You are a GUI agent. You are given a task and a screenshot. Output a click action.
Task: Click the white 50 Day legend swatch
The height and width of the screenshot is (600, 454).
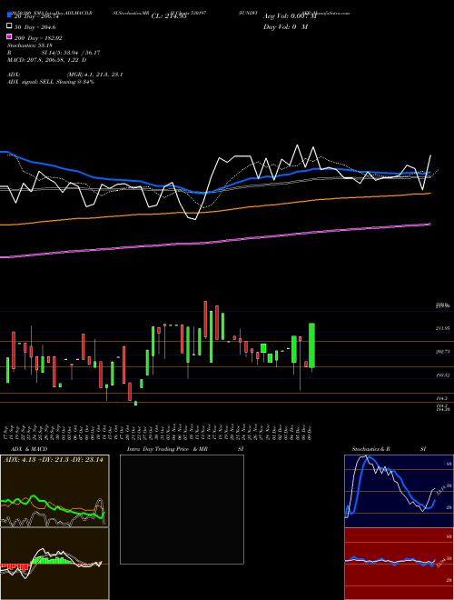click(9, 26)
